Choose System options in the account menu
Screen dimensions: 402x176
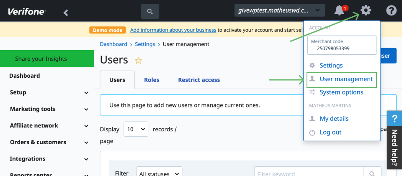(x=341, y=92)
